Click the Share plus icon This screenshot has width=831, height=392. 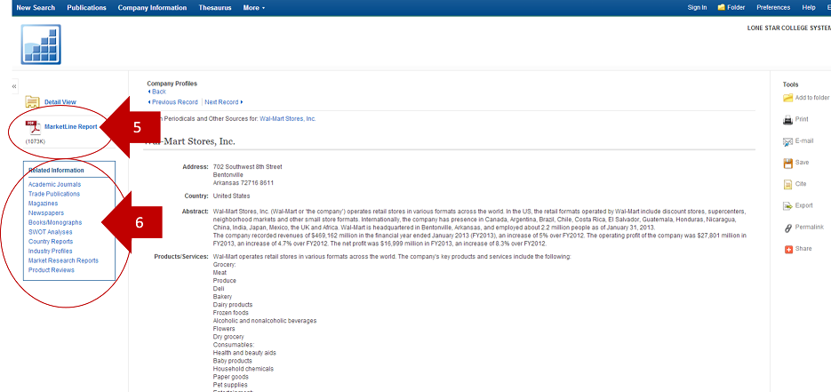(x=788, y=249)
